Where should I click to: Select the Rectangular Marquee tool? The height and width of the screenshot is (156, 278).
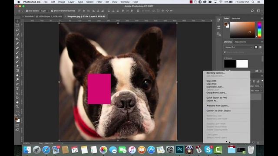point(17,26)
